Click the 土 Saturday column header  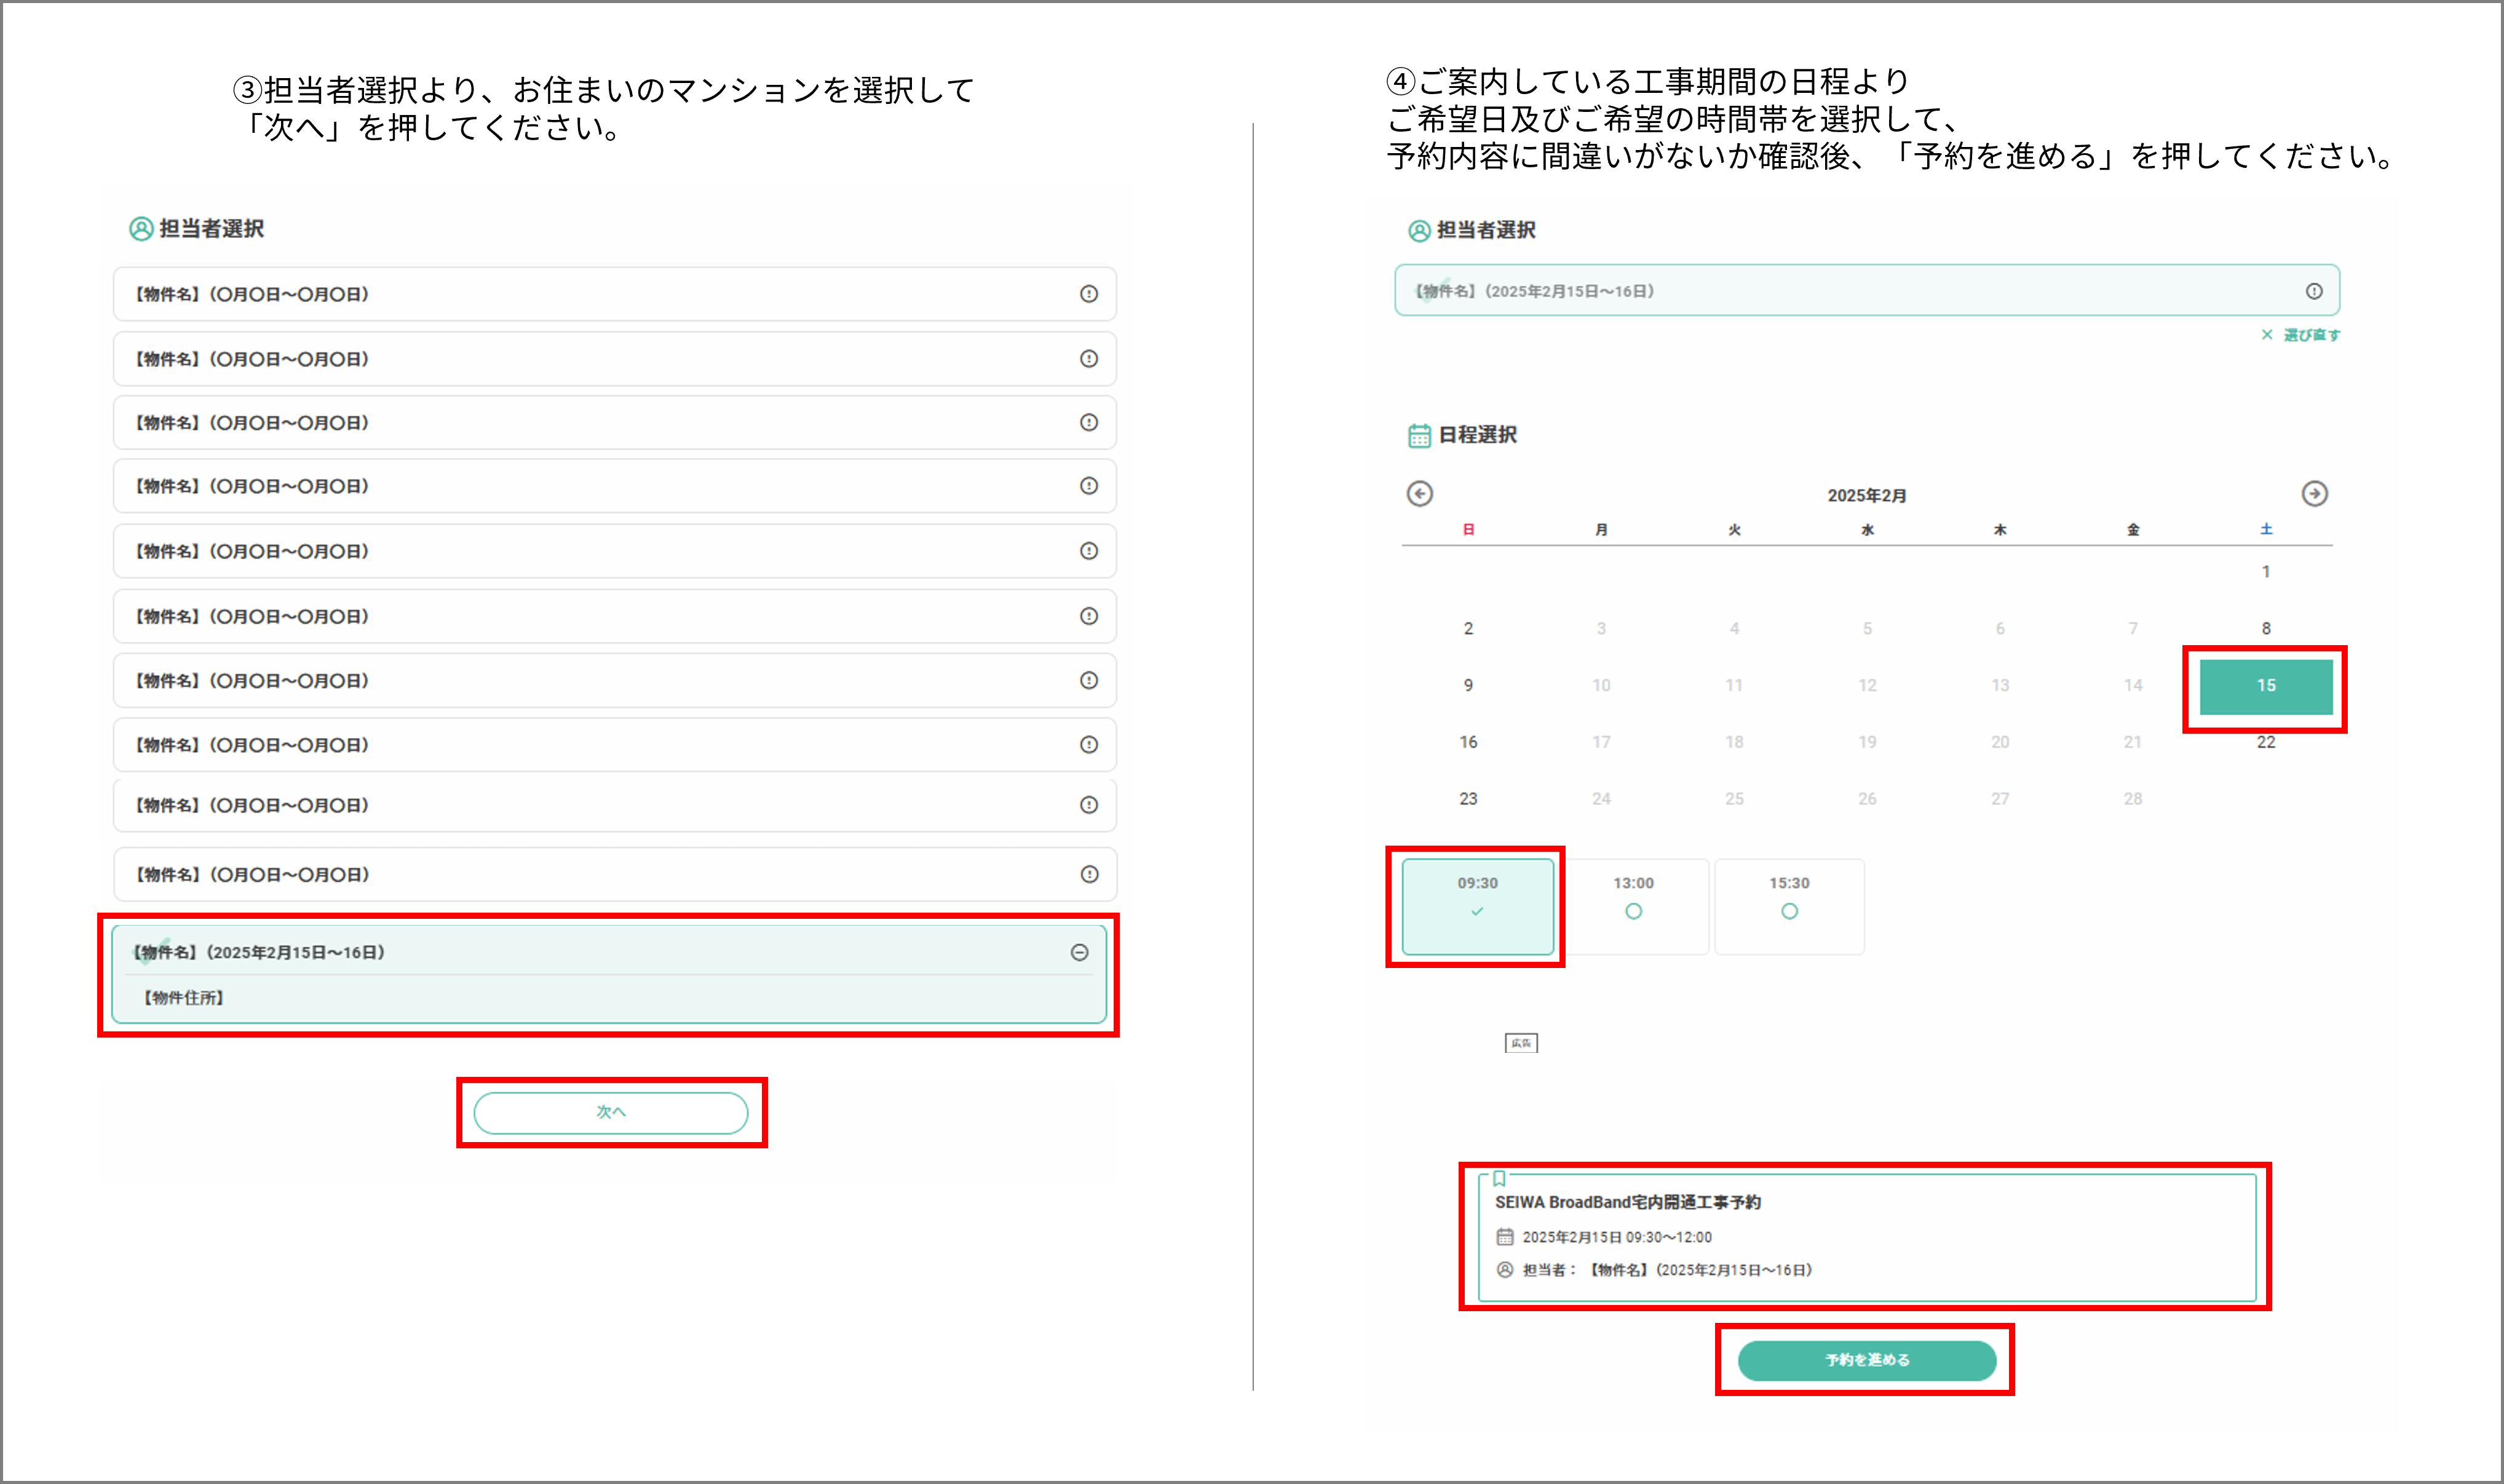(x=2266, y=530)
